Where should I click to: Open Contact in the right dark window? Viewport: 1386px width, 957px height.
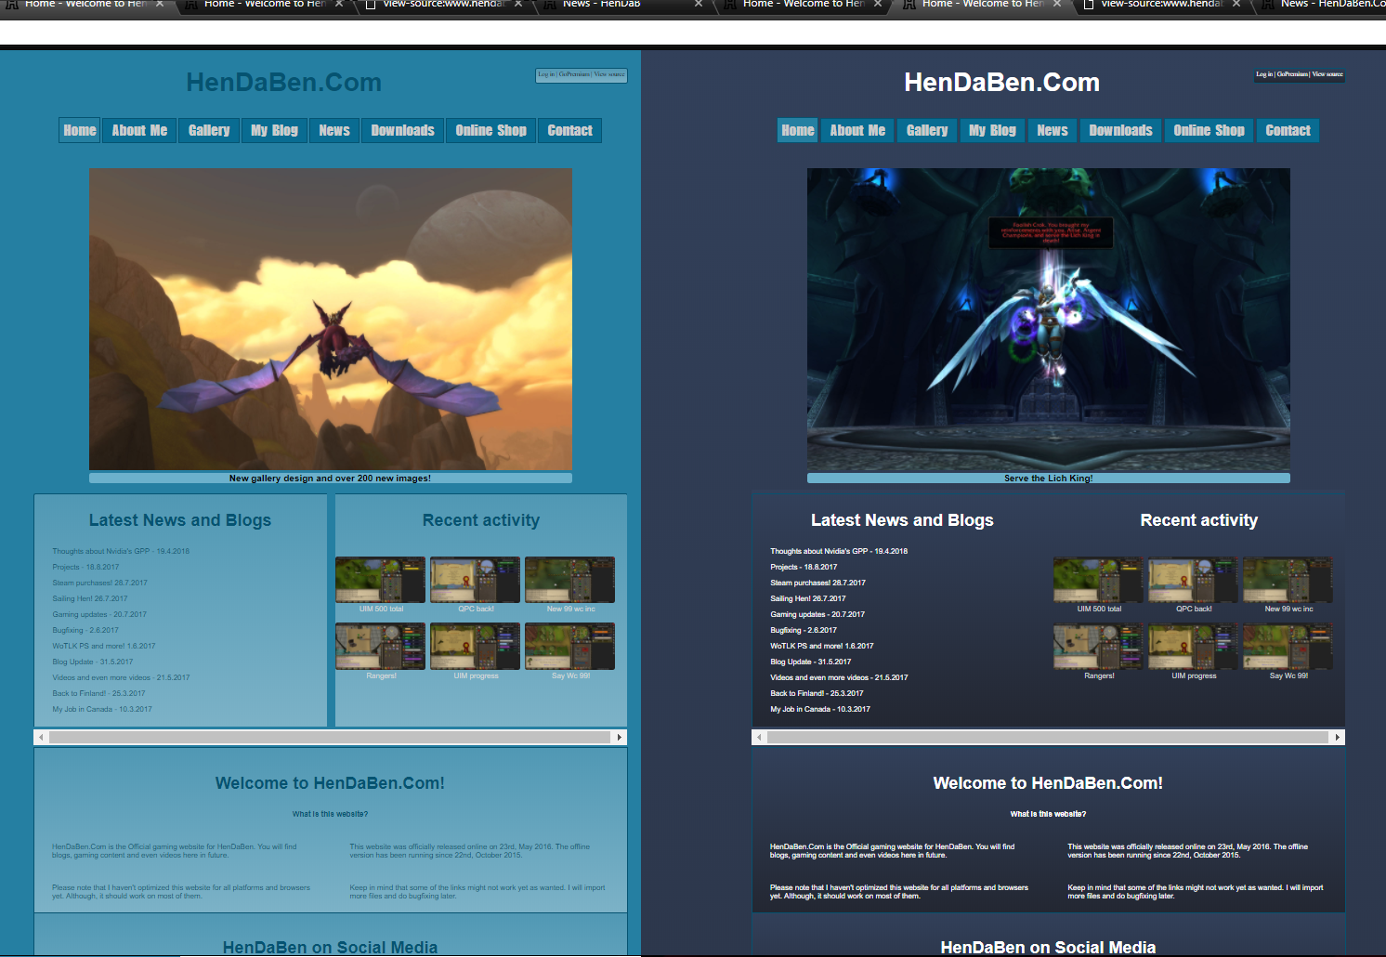pos(1288,131)
